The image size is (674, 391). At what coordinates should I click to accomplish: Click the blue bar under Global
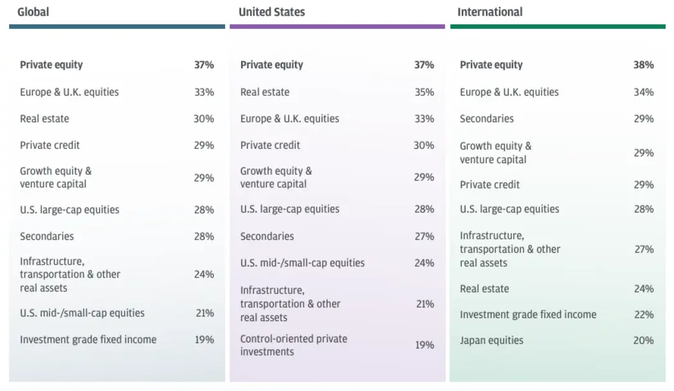pyautogui.click(x=117, y=27)
